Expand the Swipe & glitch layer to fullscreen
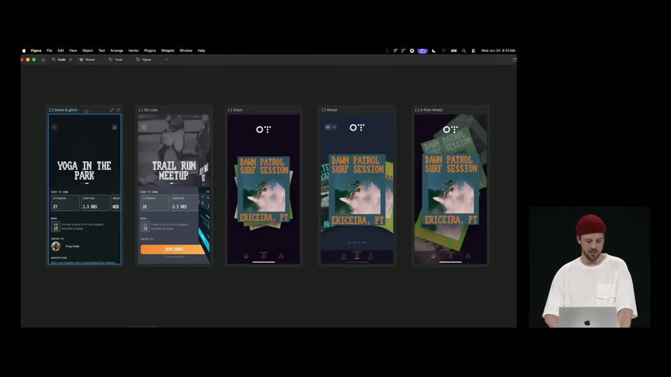The image size is (671, 377). [112, 110]
